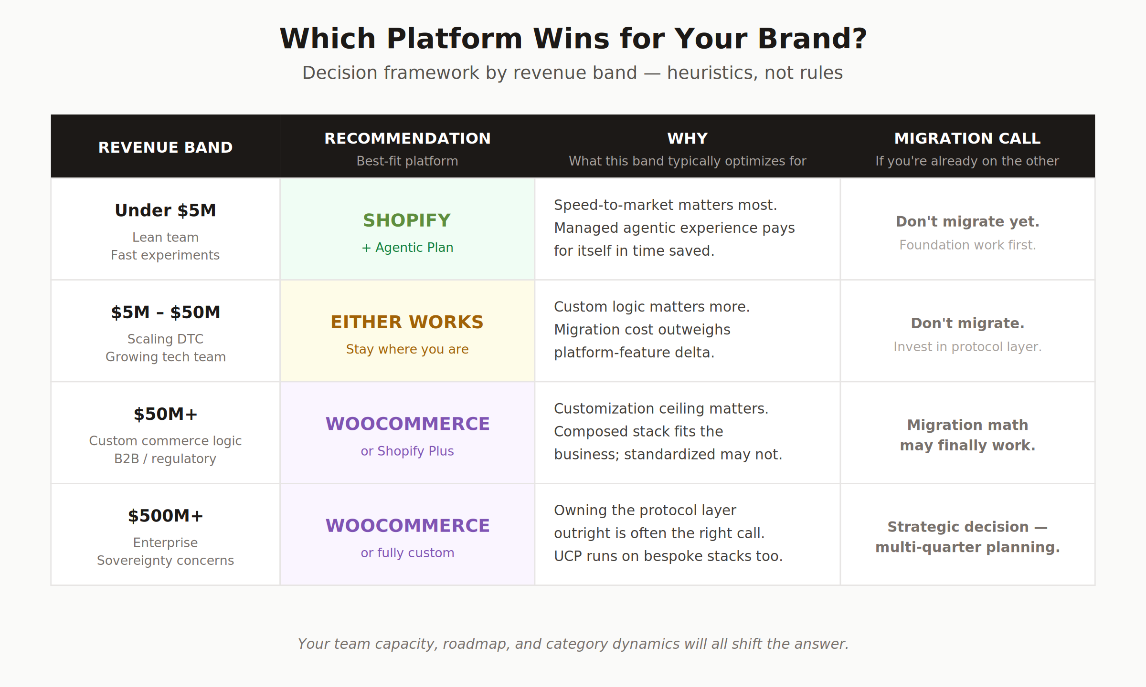Click the '$500M+' Enterprise revenue band cell
Viewport: 1146px width, 687px height.
pyautogui.click(x=166, y=534)
